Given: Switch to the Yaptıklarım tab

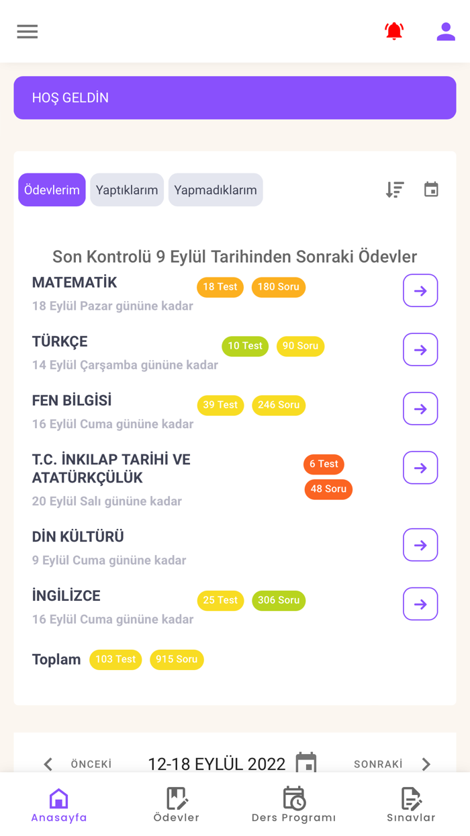Looking at the screenshot, I should [127, 190].
